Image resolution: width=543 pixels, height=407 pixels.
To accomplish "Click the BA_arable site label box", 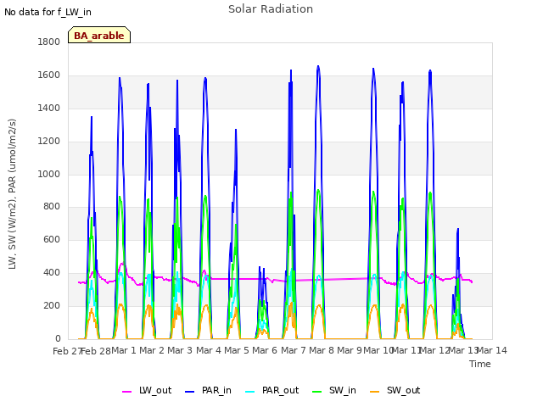I will coord(99,35).
